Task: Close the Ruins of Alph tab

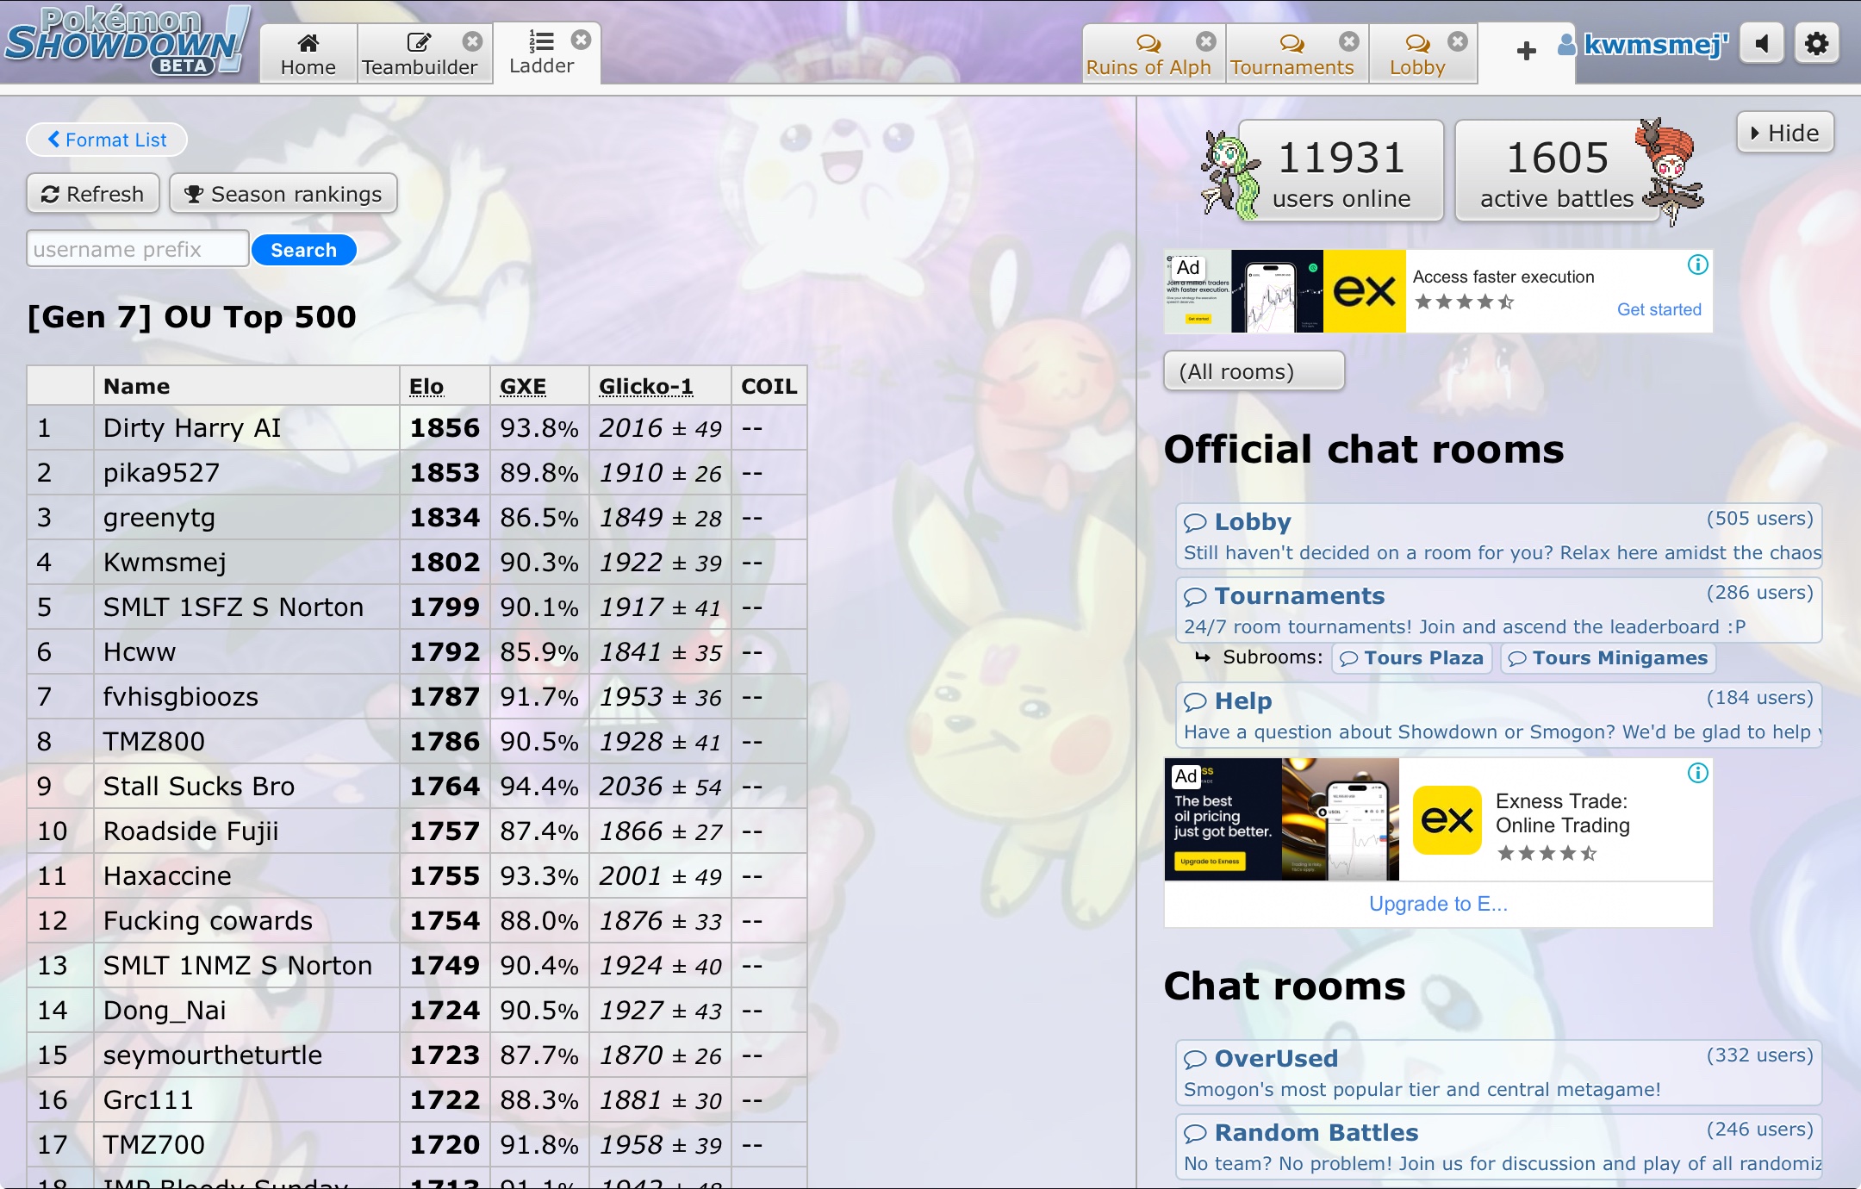Action: point(1206,41)
